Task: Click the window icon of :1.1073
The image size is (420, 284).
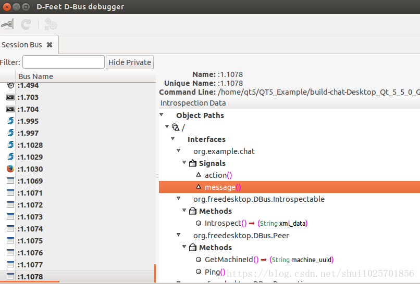Action: (10, 216)
